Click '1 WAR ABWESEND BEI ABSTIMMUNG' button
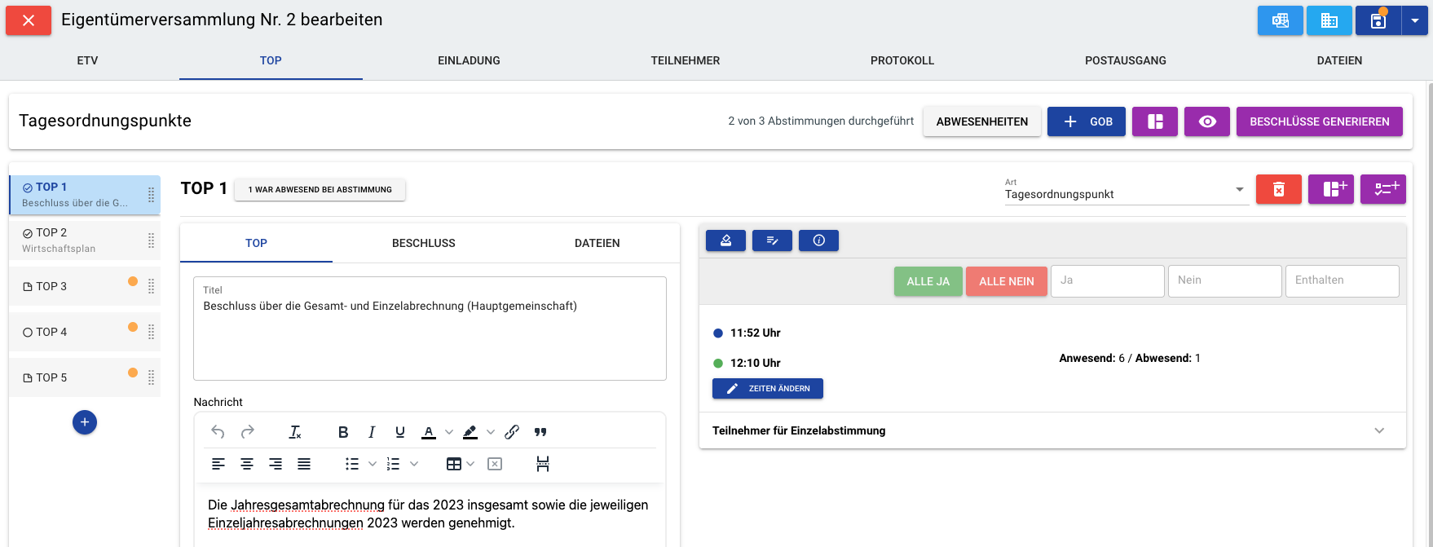 [x=320, y=189]
